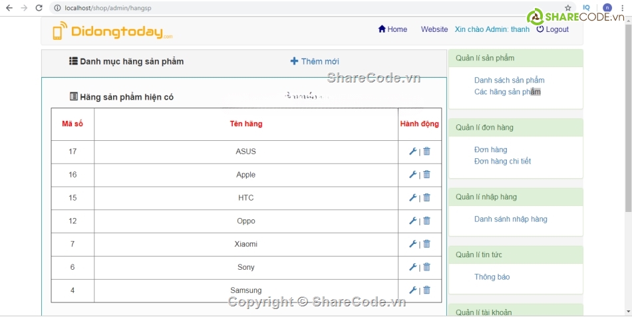Click the Quản lí nhập hàng panel header

[516, 197]
